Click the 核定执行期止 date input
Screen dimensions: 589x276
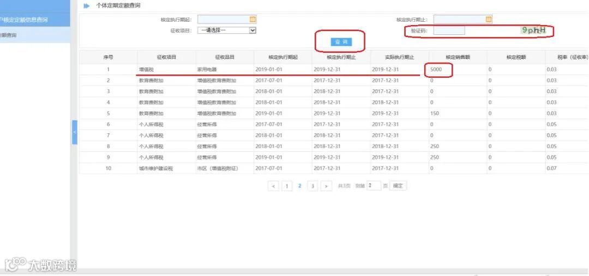point(463,19)
